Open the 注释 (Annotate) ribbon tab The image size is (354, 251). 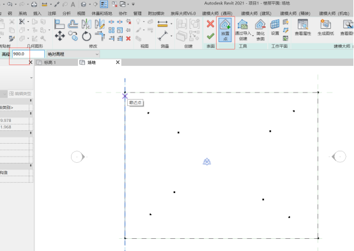[52, 13]
